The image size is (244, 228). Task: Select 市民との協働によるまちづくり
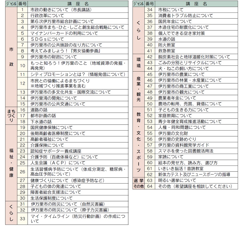60,81
